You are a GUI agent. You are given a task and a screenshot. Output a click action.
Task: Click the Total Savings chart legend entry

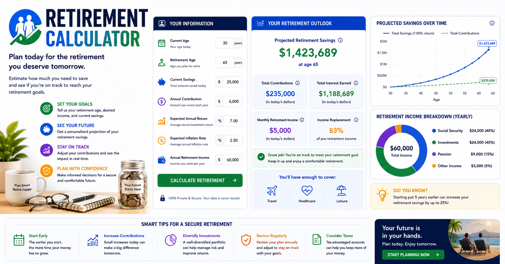[408, 33]
